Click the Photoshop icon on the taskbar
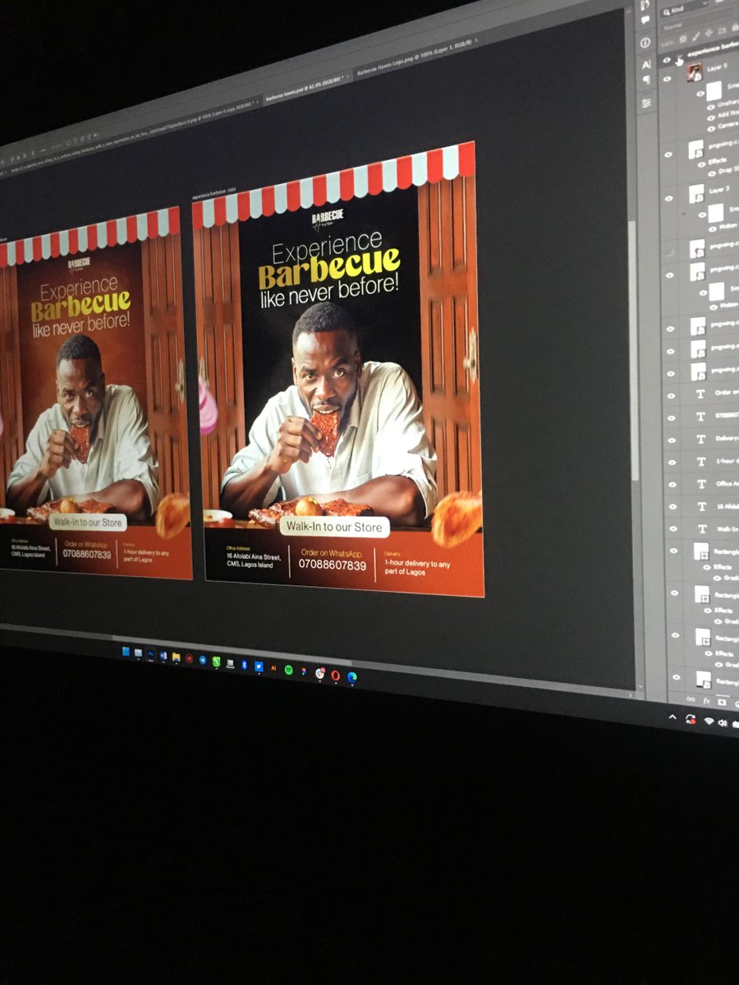Screen dimensions: 739x985 [151, 654]
